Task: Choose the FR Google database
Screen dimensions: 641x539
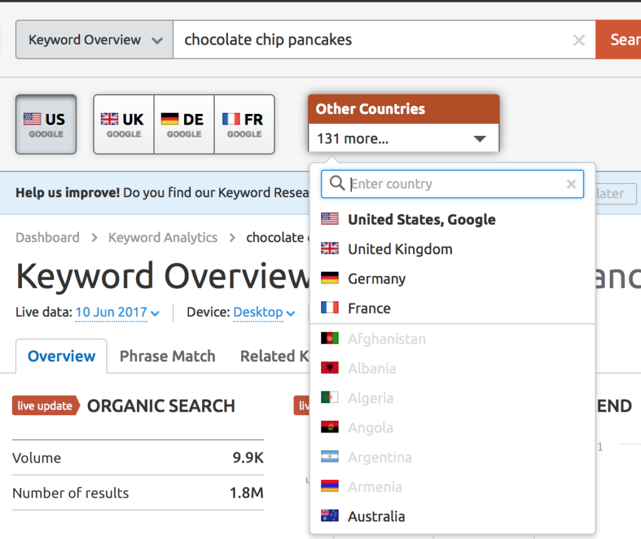Action: 244,124
